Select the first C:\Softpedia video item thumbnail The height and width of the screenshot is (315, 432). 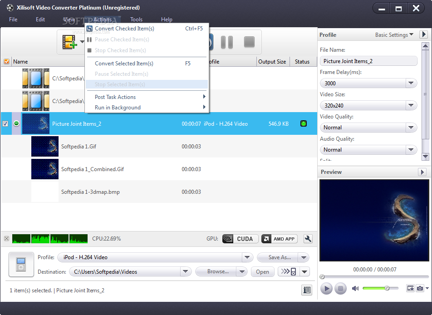point(36,78)
